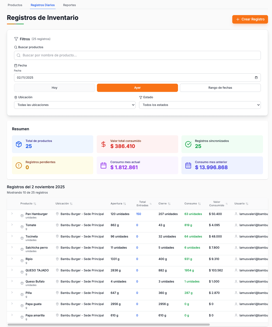Click the location pin icon beside Ubicación
The image size is (272, 327).
(16, 97)
